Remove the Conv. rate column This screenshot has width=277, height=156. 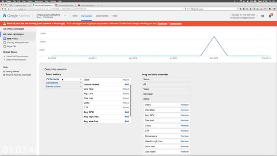(185, 146)
